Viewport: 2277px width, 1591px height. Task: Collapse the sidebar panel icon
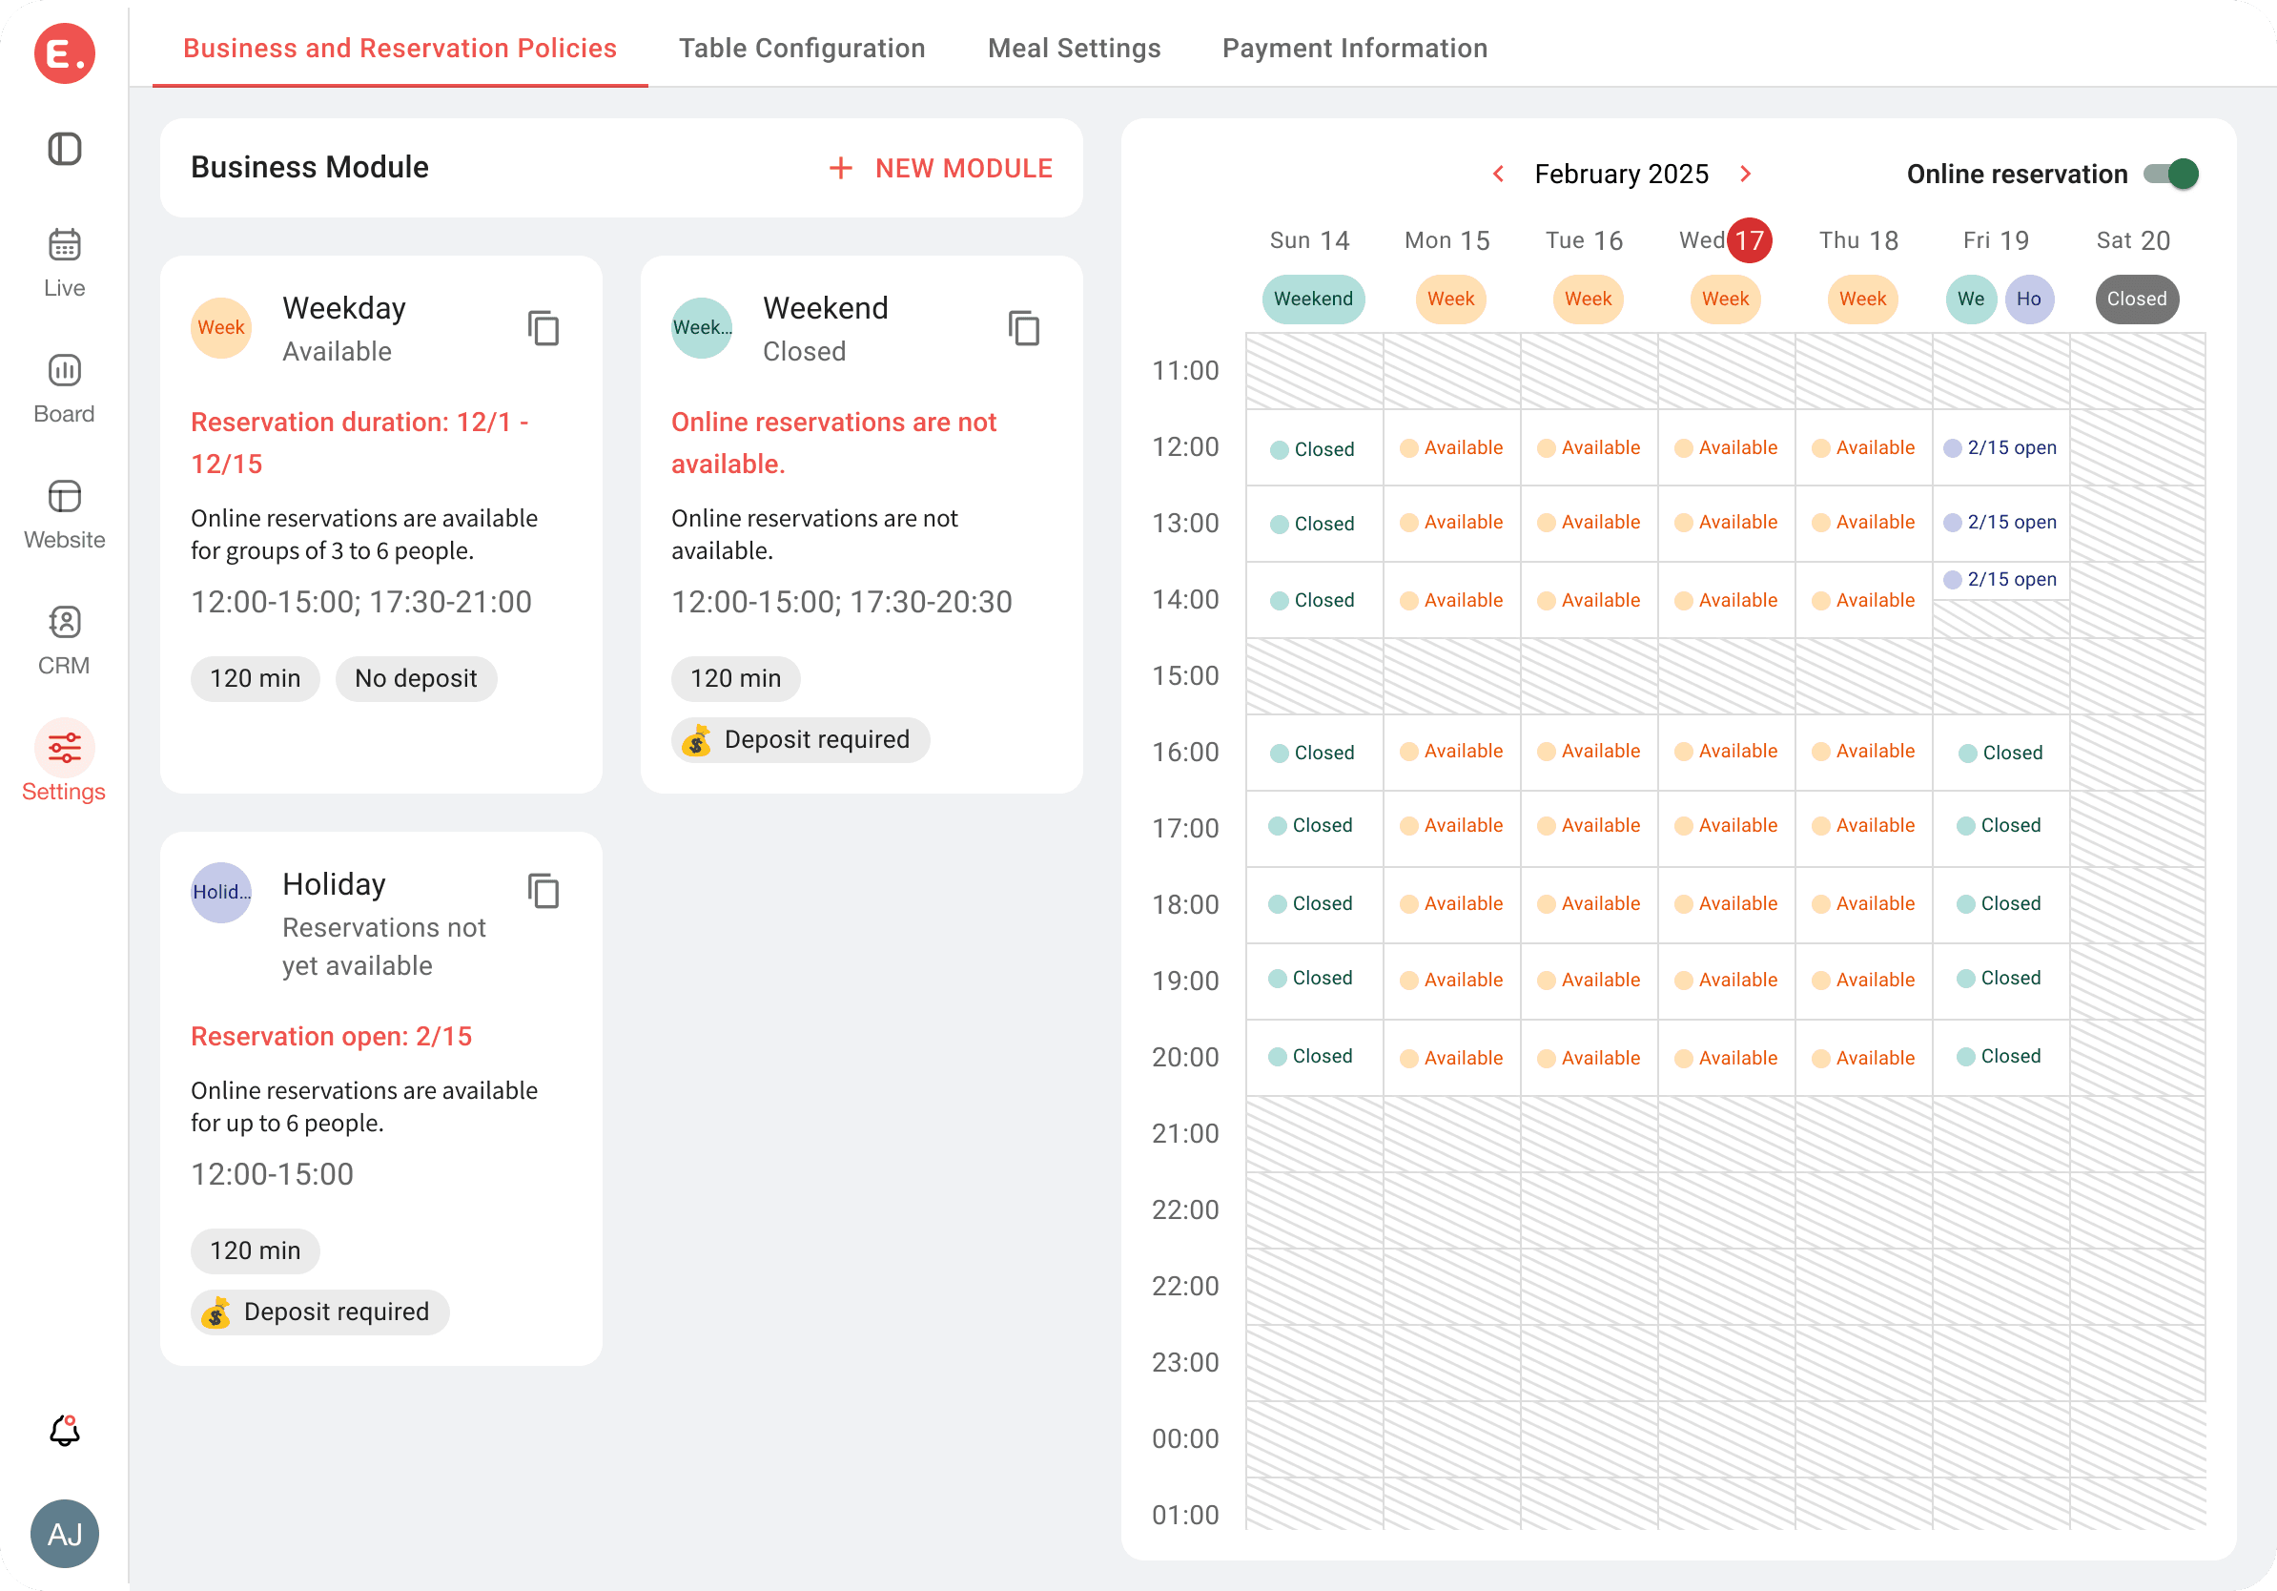point(65,149)
